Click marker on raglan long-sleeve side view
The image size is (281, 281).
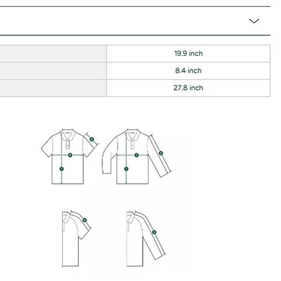154,232
